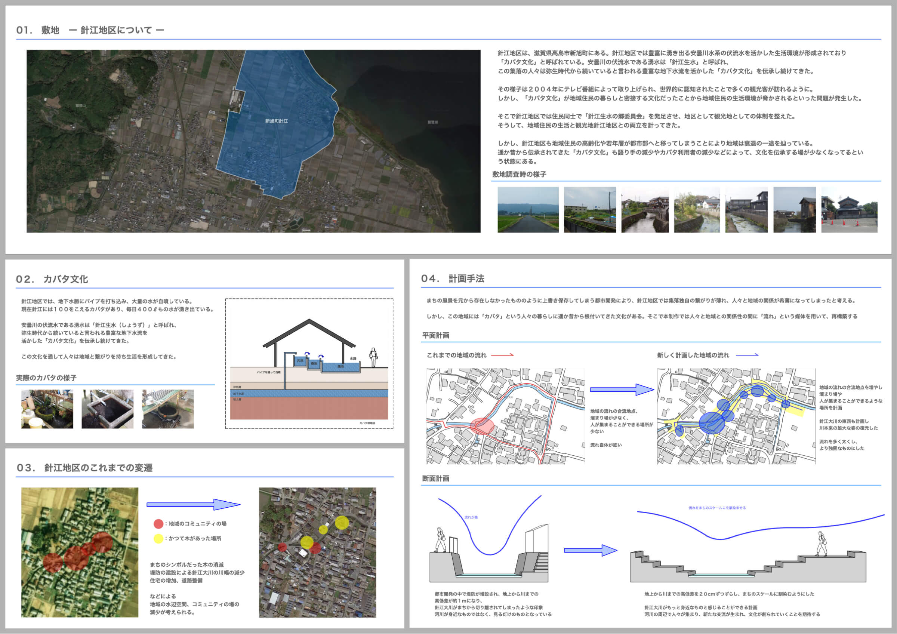
Task: Click the blue arrow between the two plan maps
Action: click(622, 390)
